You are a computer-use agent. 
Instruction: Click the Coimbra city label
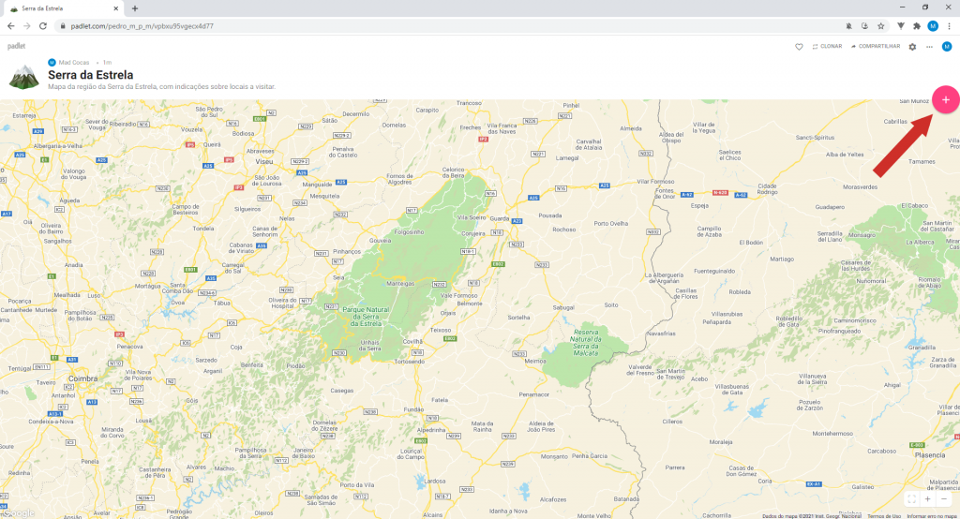coord(82,378)
